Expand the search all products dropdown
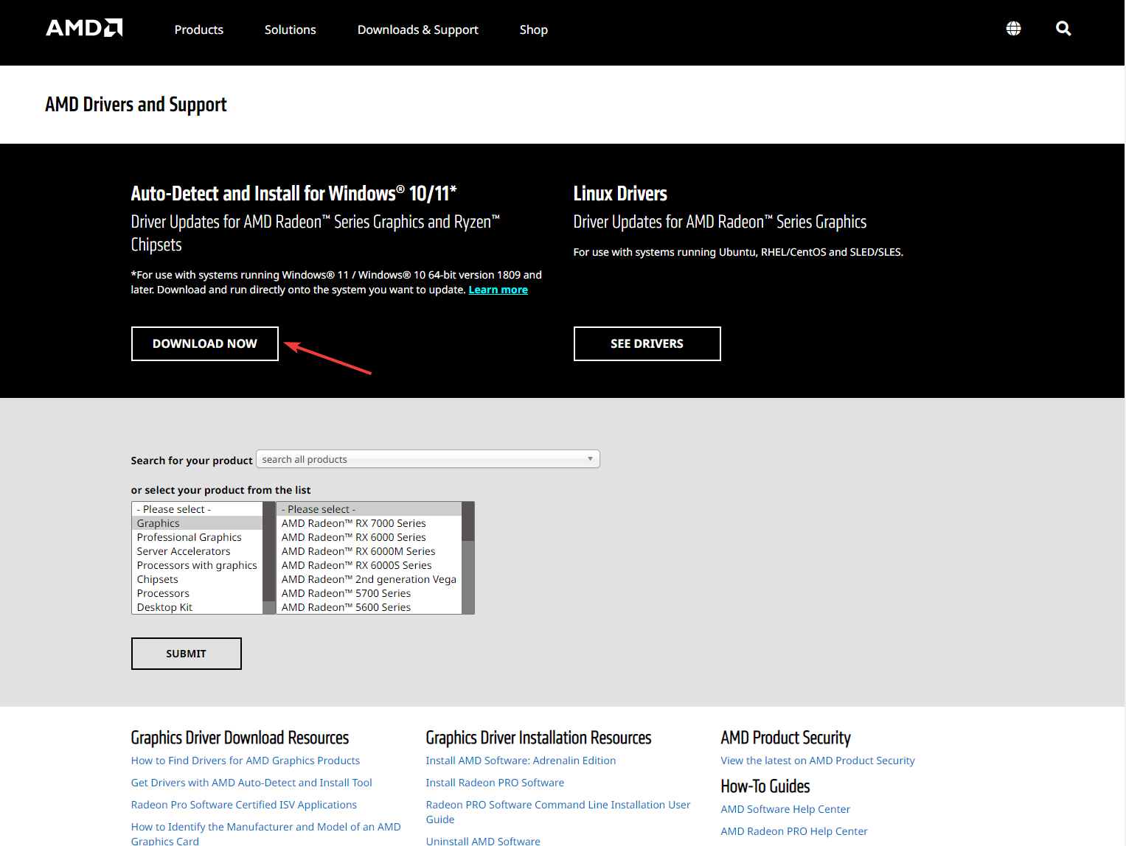1126x846 pixels. [x=590, y=459]
